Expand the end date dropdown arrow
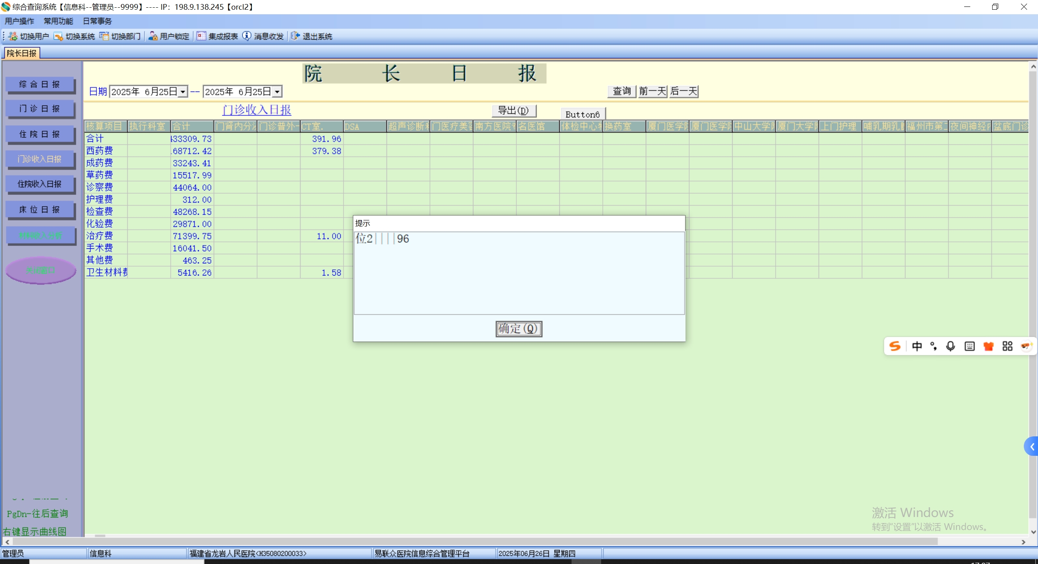Viewport: 1038px width, 564px height. click(277, 92)
